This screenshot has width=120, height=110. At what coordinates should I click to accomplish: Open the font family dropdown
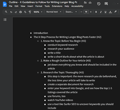(71, 12)
